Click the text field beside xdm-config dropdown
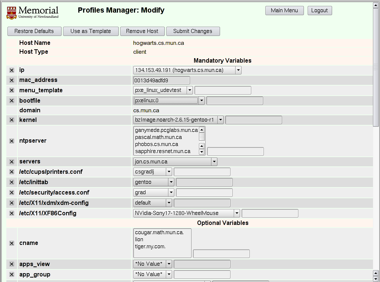Screen dimensions: 380x282 coord(202,203)
